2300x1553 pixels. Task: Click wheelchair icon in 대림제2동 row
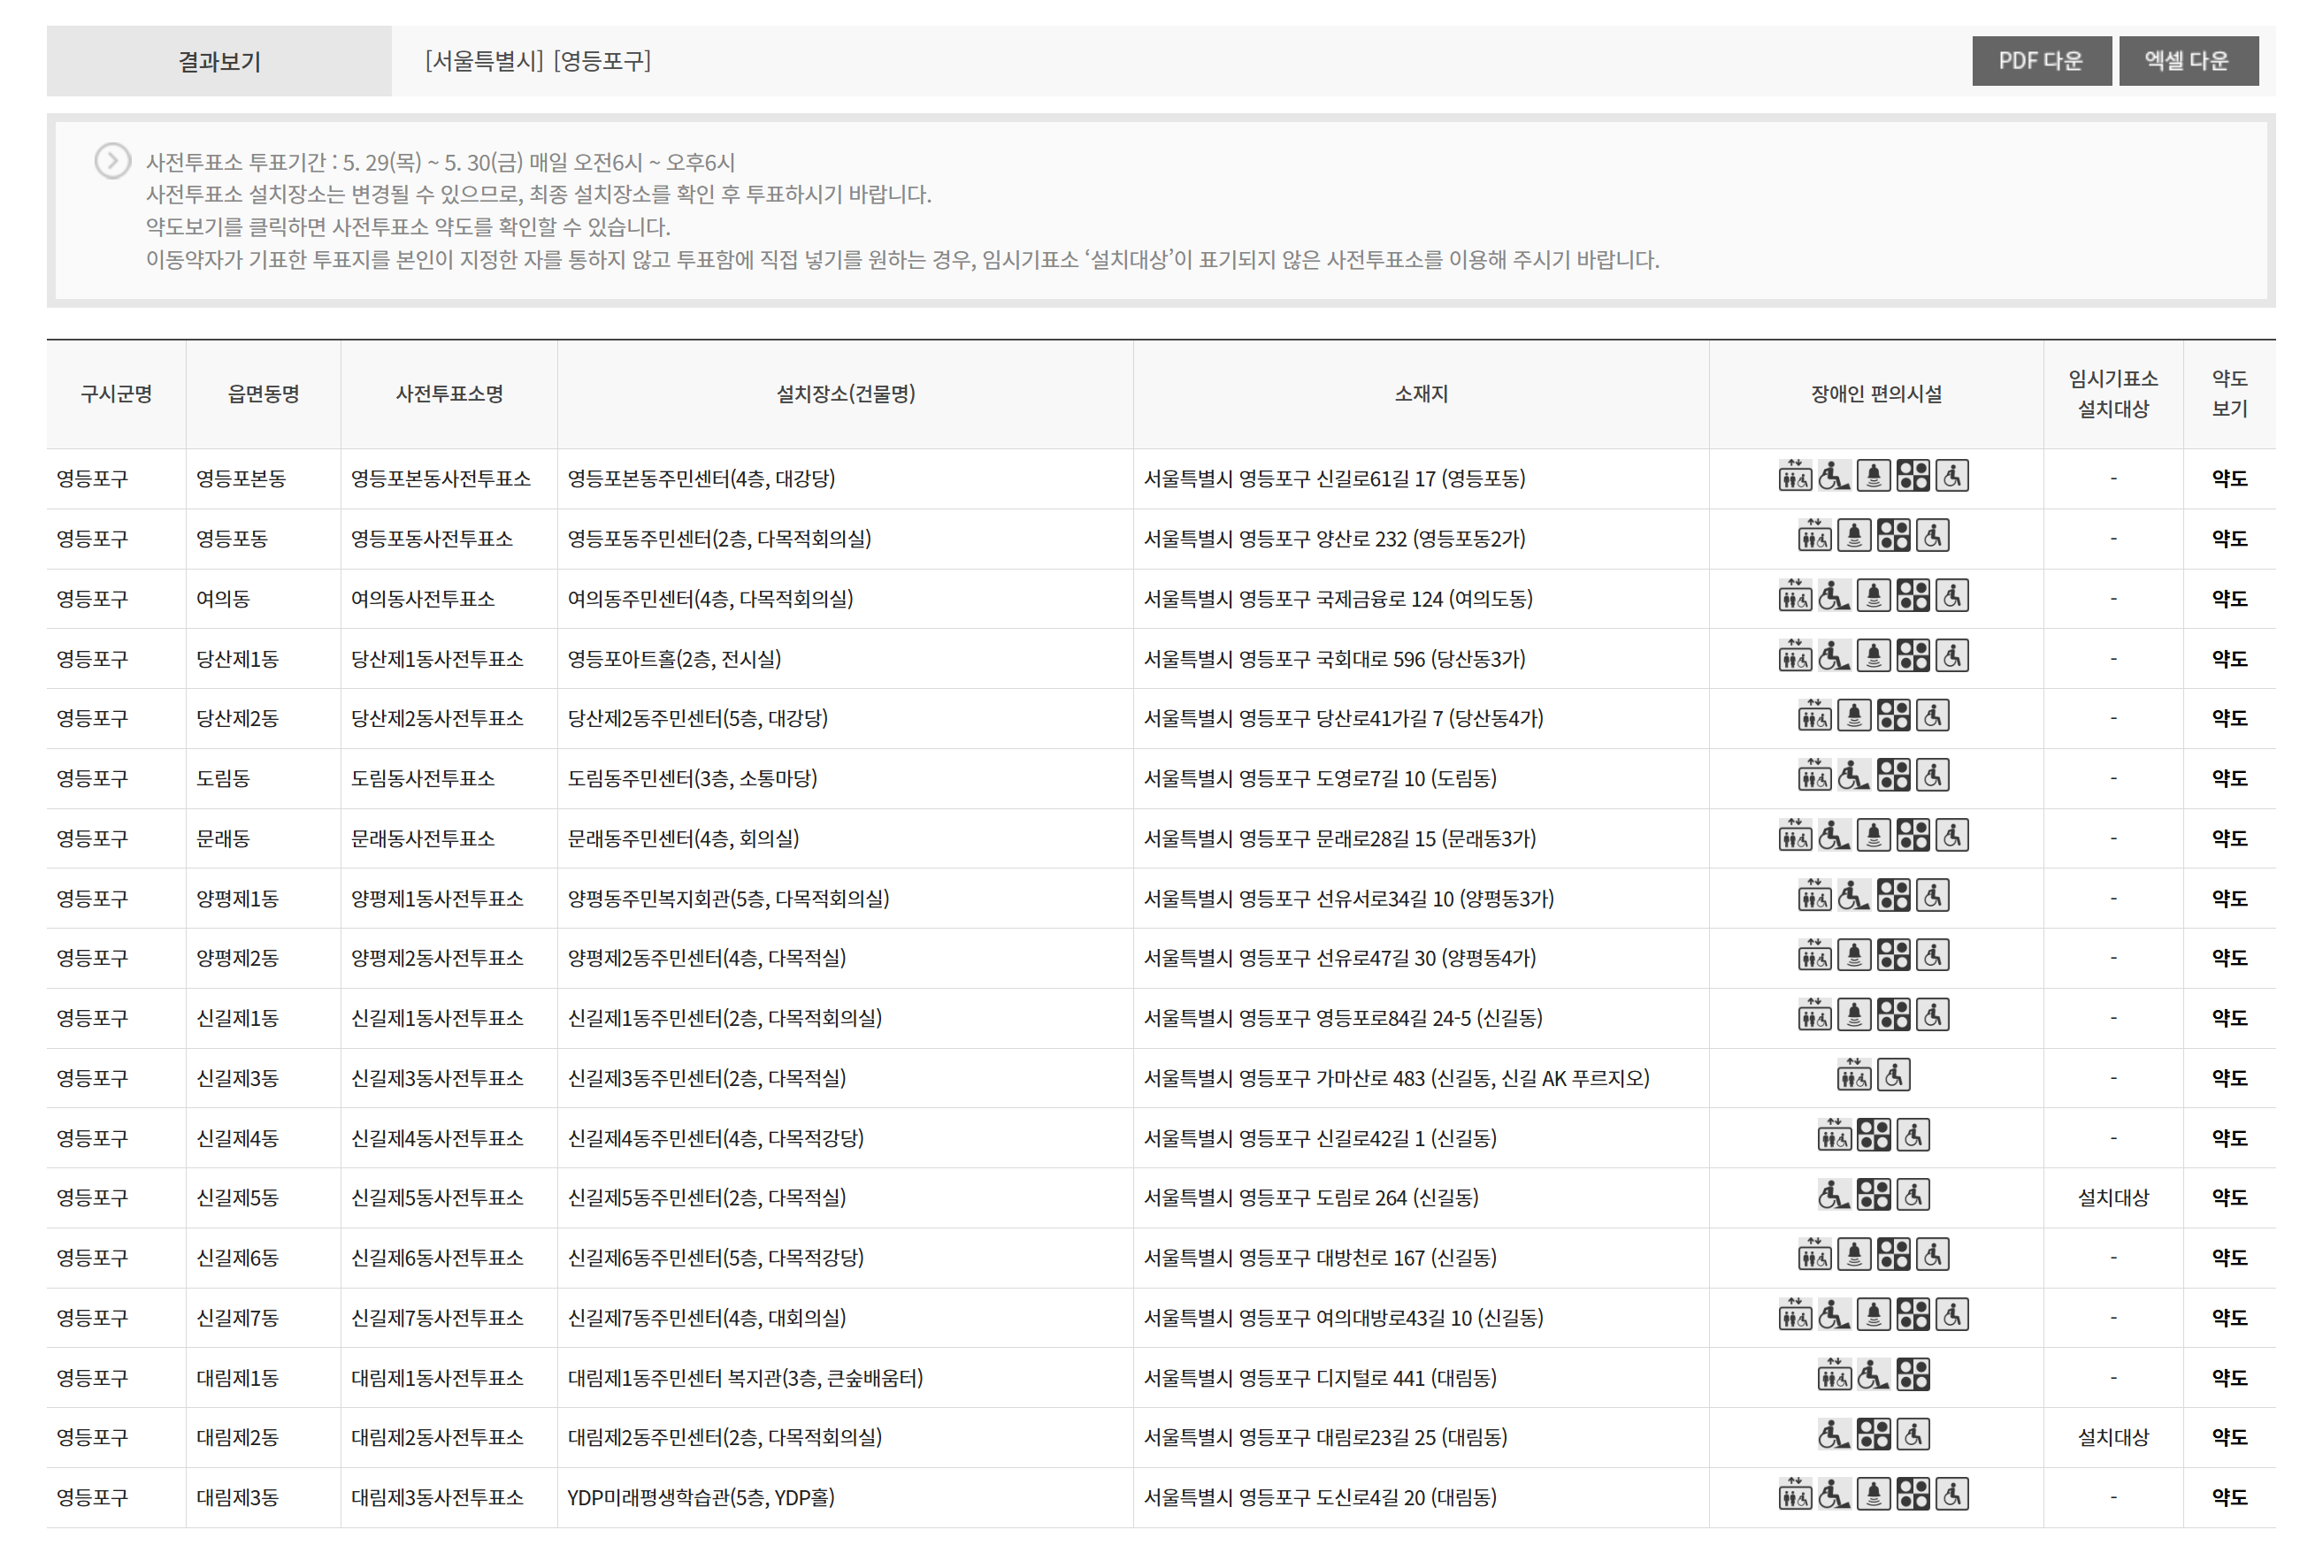[1913, 1435]
